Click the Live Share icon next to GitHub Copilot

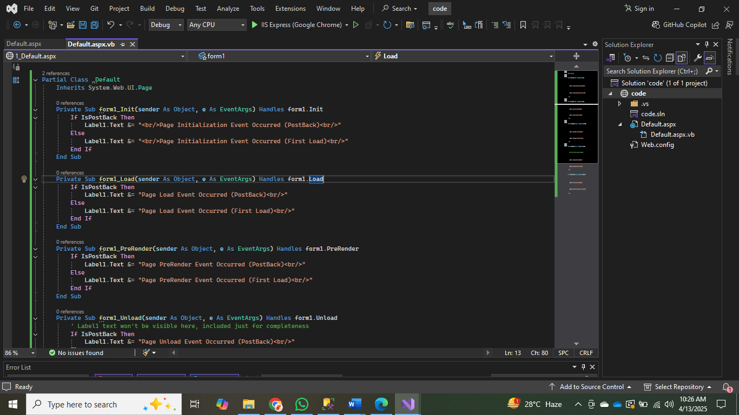(716, 25)
